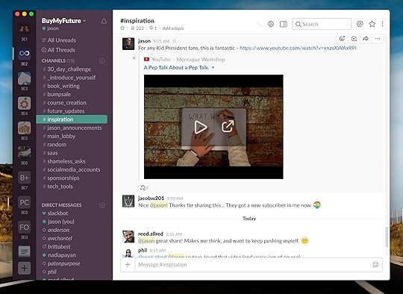Open mentions and reactions @ icon
Screen dimensions: 403x294
coord(360,24)
